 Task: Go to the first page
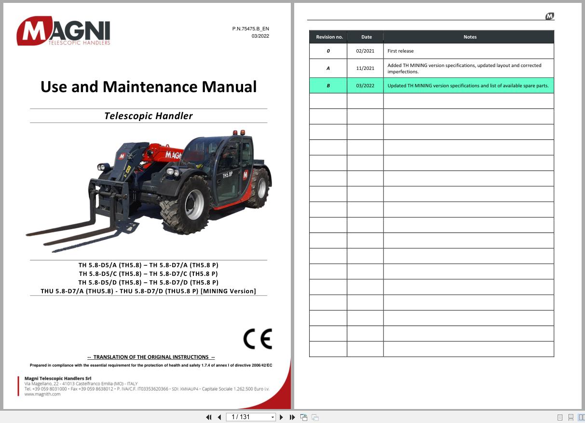[209, 417]
